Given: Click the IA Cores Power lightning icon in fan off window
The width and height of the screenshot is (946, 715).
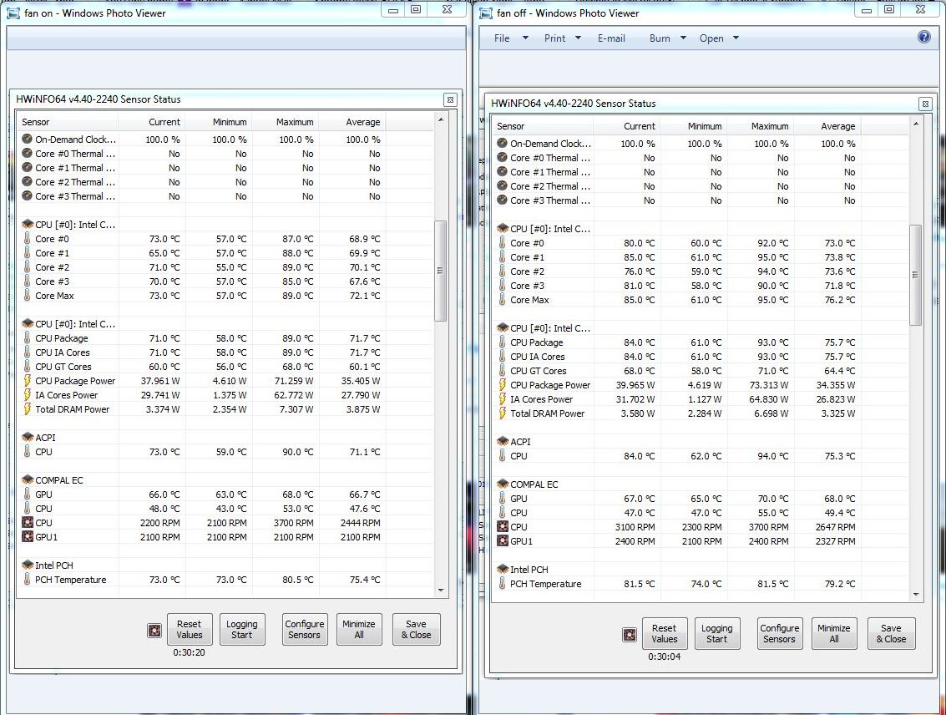Looking at the screenshot, I should coord(502,398).
